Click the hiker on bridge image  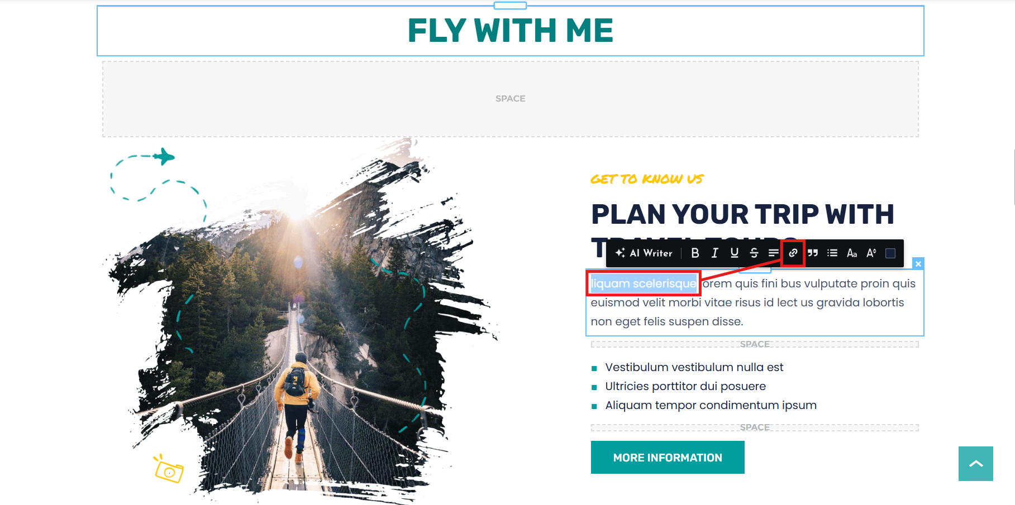click(x=299, y=321)
